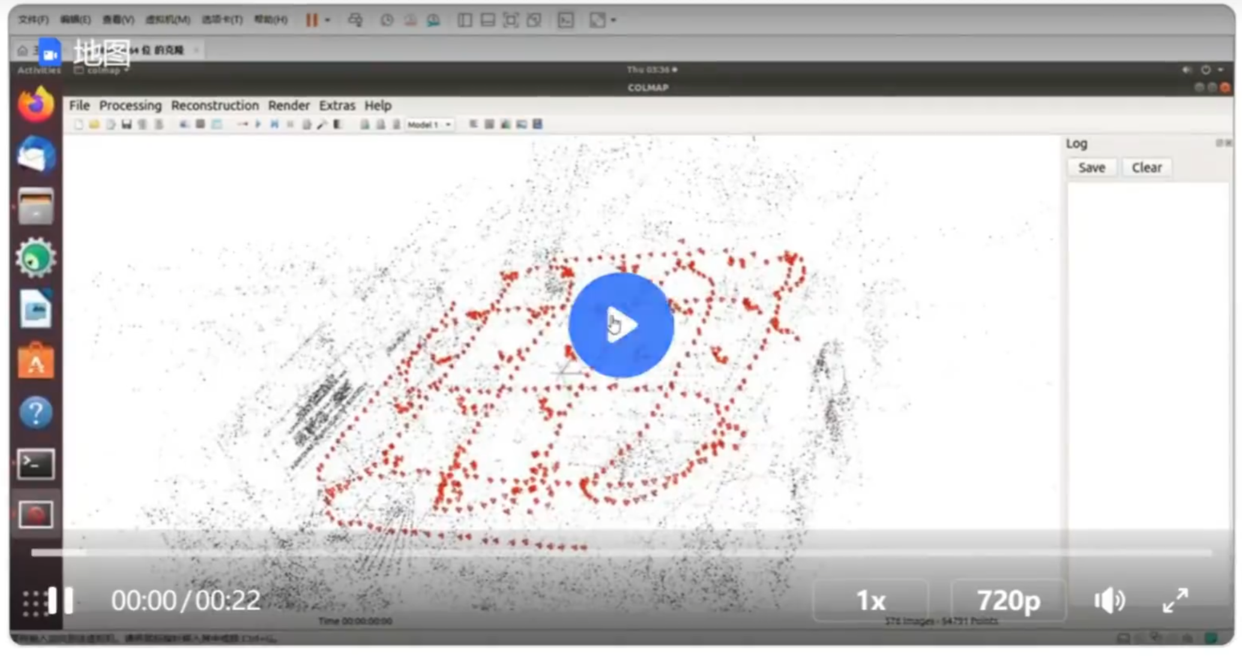Click the Clear log button

(x=1146, y=167)
